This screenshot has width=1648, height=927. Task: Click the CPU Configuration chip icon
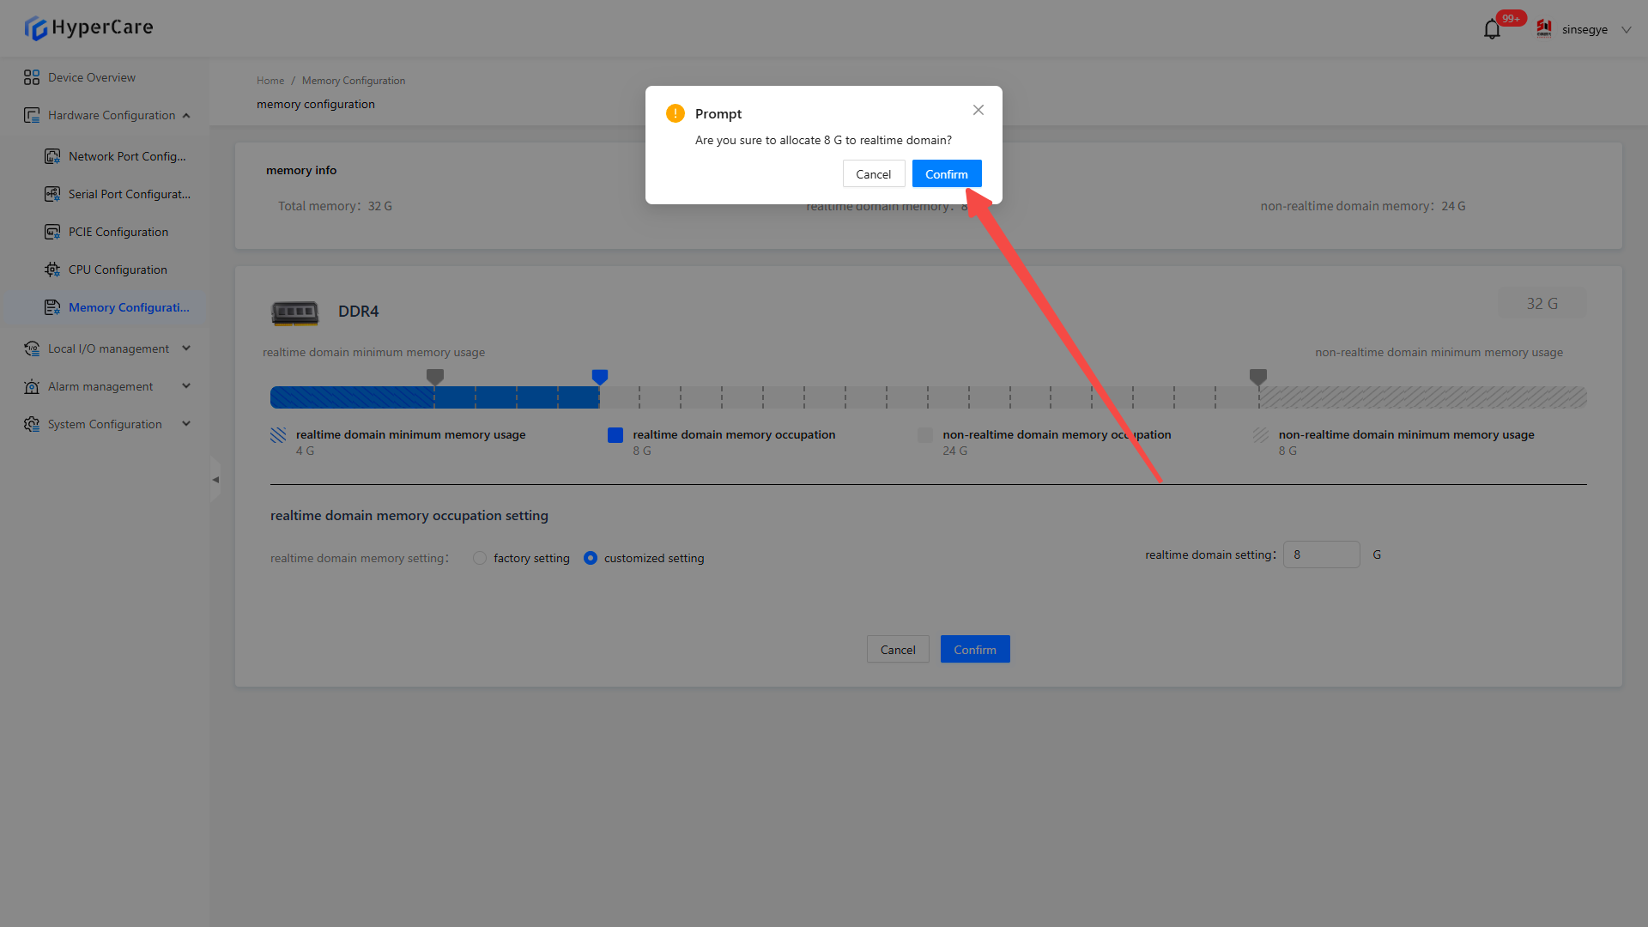pos(52,270)
